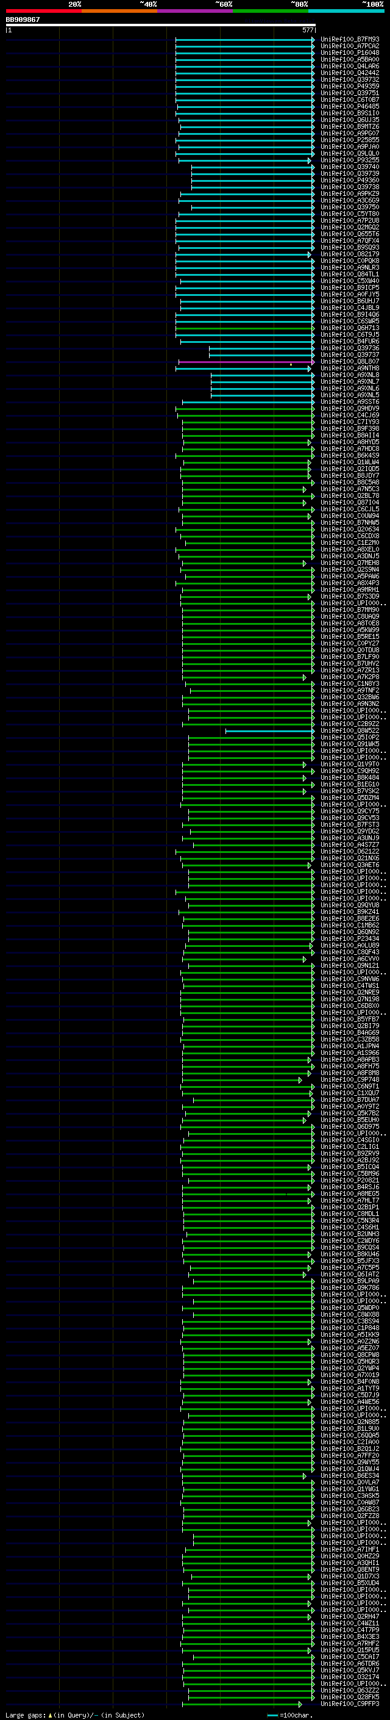Select the UniRef100_C9PFP3 hit label
The image size is (390, 1720).
click(x=350, y=1704)
